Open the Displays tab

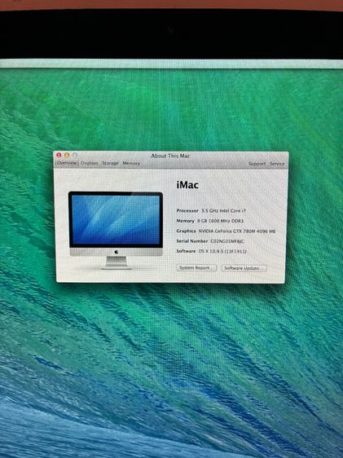[x=90, y=163]
